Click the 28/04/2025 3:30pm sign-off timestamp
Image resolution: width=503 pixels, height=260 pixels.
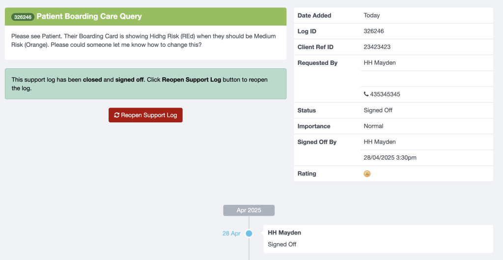click(x=390, y=158)
